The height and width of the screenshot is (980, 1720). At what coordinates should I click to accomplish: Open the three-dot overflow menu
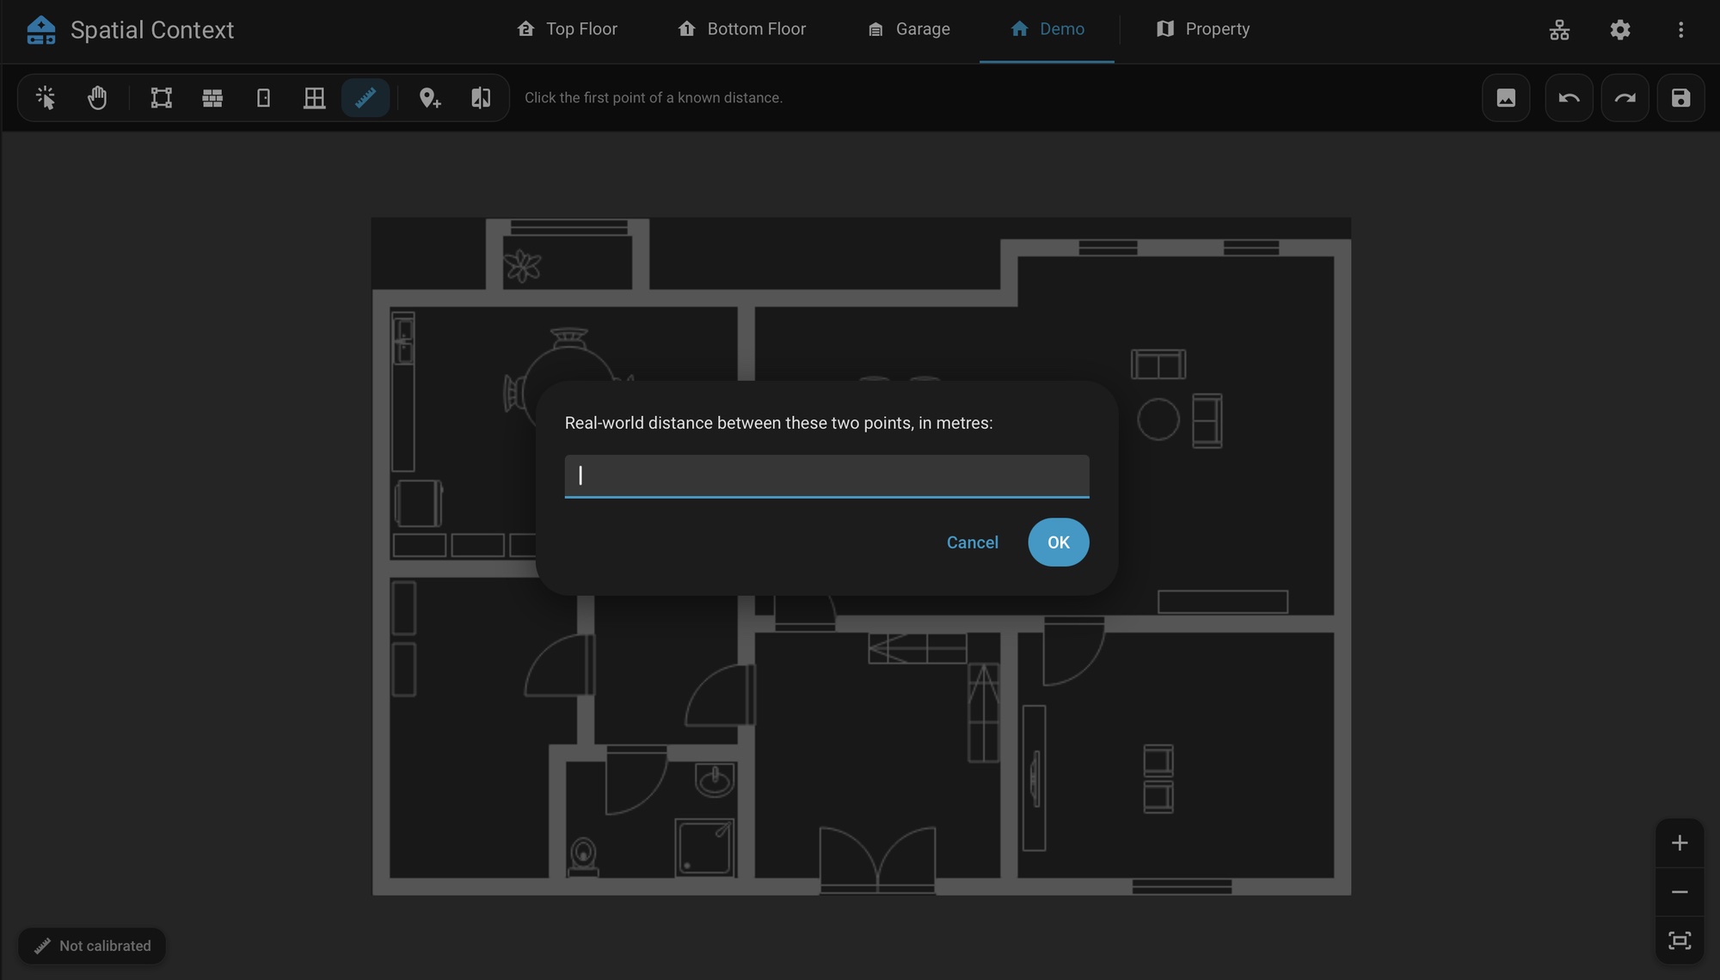[x=1680, y=30]
